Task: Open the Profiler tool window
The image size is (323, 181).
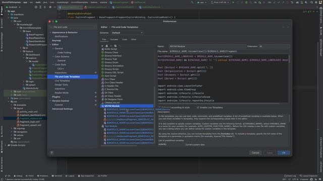Action: pos(102,176)
